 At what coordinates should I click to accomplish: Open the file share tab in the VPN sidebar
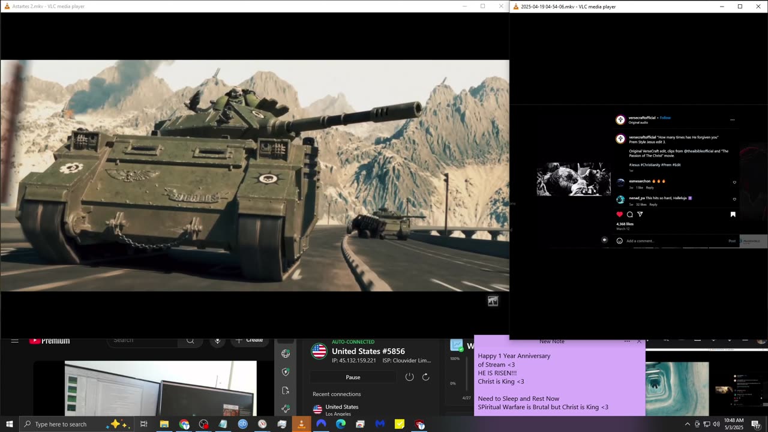pyautogui.click(x=286, y=391)
